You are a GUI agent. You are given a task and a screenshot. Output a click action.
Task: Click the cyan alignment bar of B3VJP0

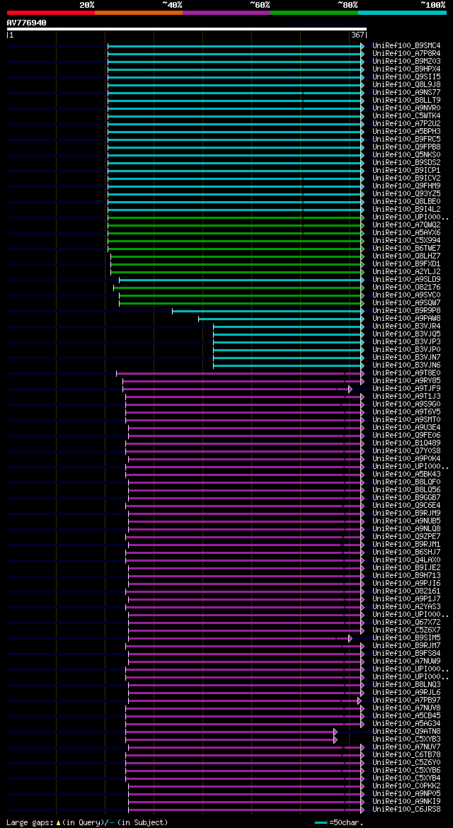[289, 350]
